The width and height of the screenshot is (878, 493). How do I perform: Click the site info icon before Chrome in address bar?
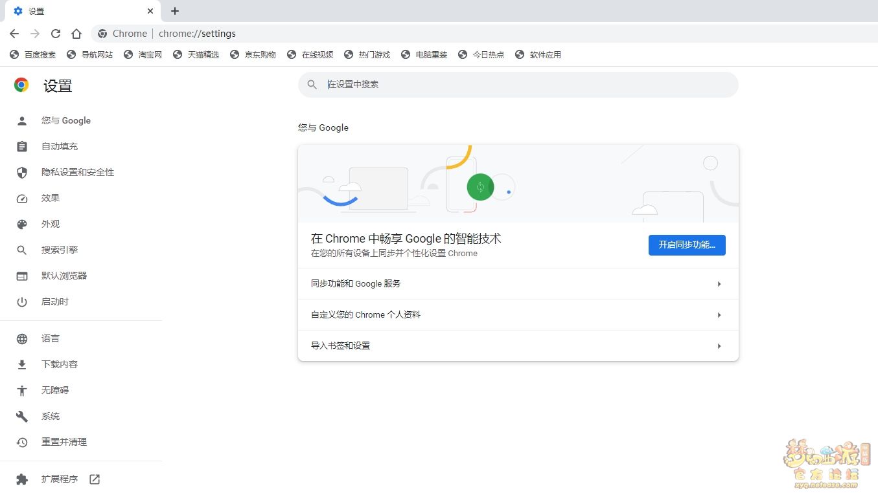102,34
